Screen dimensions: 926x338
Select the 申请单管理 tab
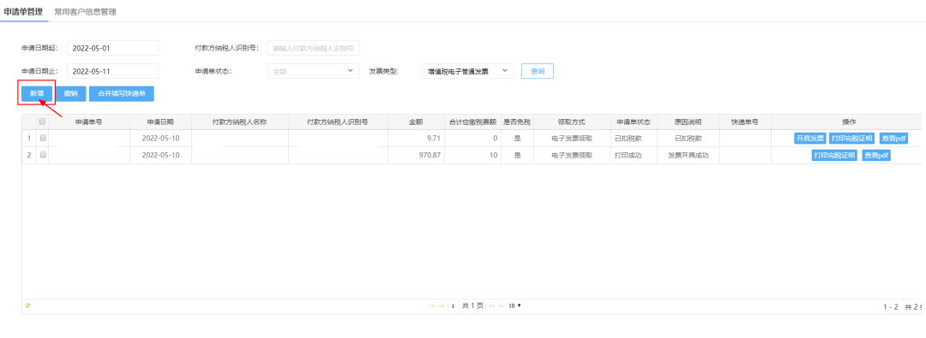[23, 12]
